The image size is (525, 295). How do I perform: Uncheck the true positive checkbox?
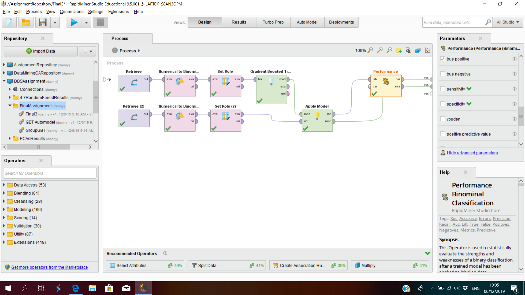[x=442, y=59]
